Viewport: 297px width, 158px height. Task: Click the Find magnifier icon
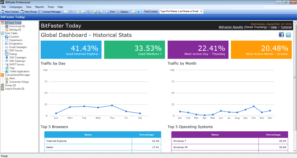[x=107, y=12]
